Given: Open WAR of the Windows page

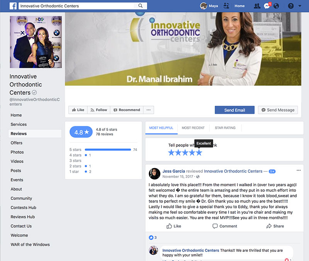Looking at the screenshot, I should point(30,244).
